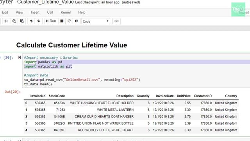Click the copy cells icon
This screenshot has height=141, width=250.
click(x=14, y=21)
